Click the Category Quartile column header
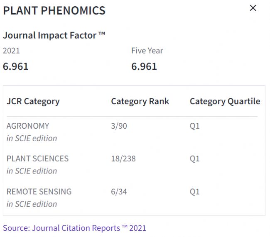This screenshot has height=237, width=270. (225, 101)
